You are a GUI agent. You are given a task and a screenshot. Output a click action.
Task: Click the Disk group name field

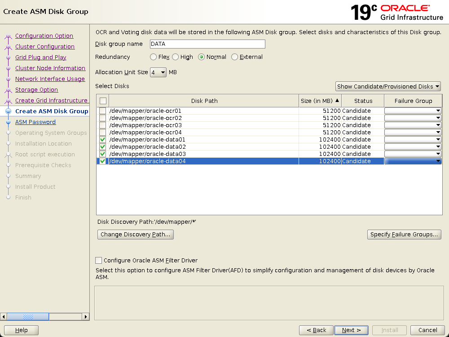(x=207, y=44)
